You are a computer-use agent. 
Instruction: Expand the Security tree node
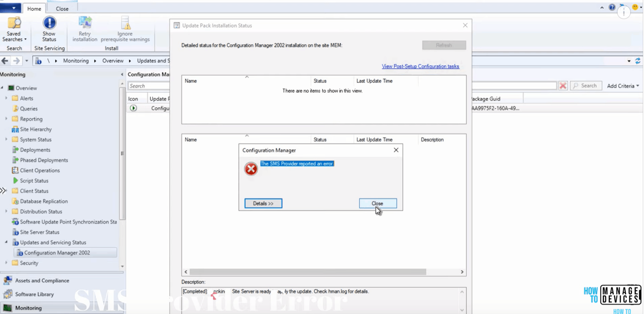pyautogui.click(x=6, y=263)
